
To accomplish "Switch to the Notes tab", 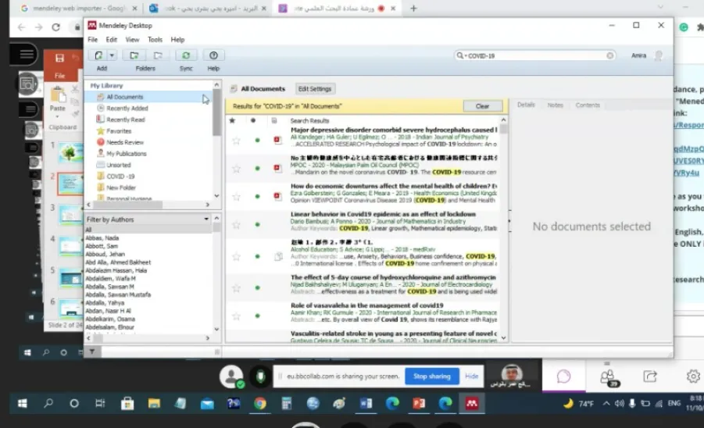I will pos(555,105).
